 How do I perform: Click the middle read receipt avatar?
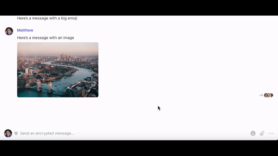[x=269, y=95]
